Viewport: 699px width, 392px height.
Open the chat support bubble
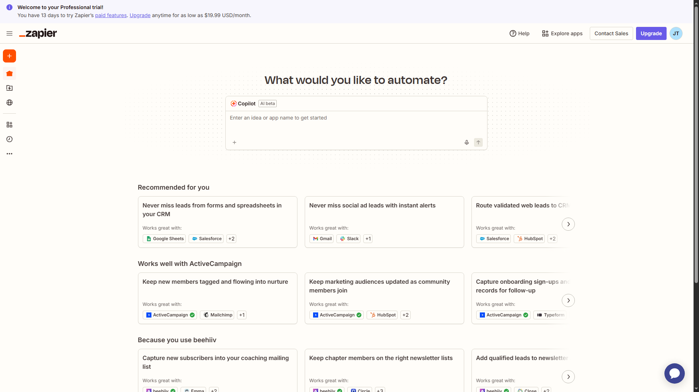[674, 373]
